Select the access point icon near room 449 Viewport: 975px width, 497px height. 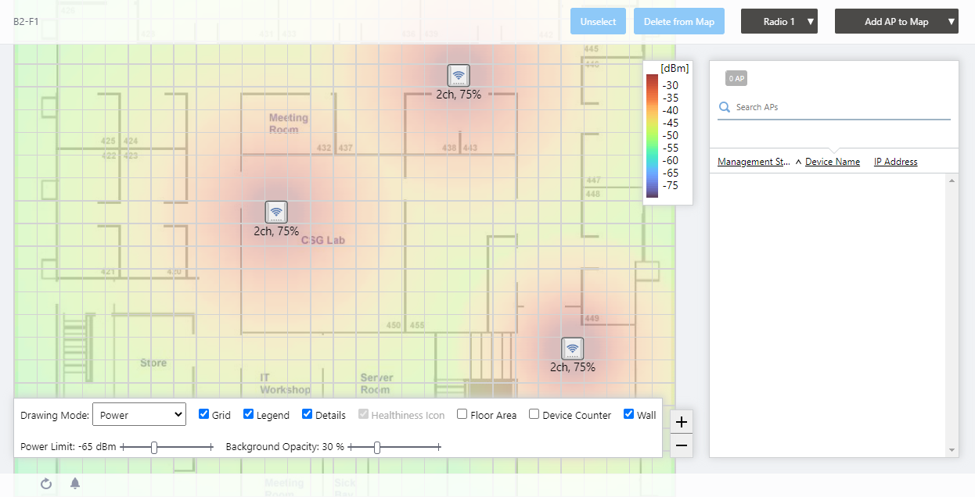tap(573, 349)
